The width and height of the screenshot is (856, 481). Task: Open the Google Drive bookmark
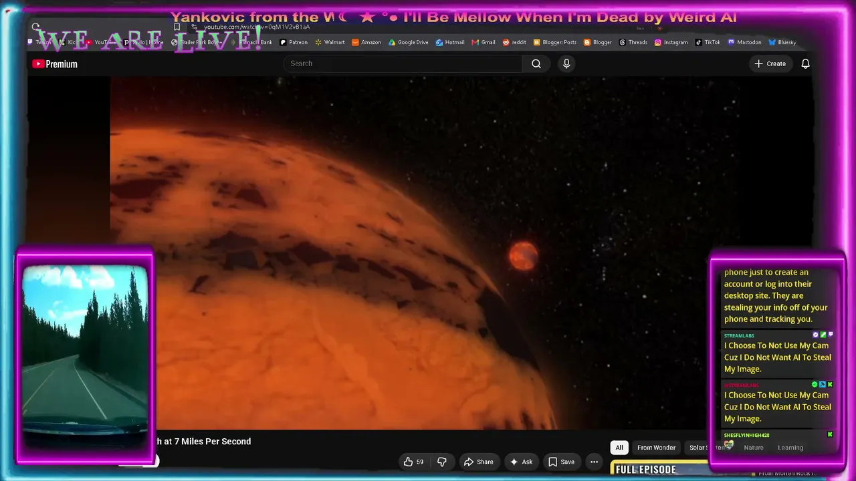click(x=409, y=42)
